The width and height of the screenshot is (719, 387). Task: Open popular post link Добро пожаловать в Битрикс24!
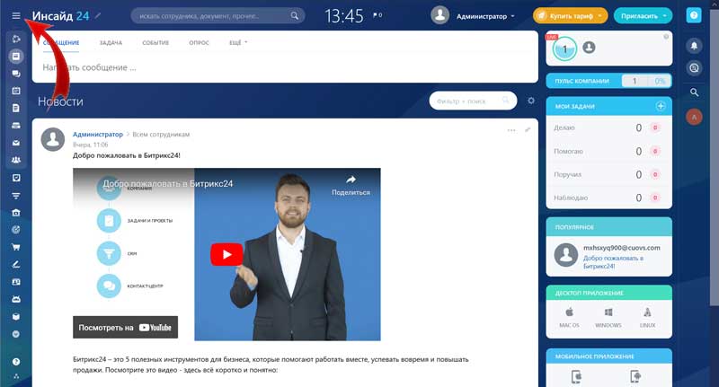613,262
